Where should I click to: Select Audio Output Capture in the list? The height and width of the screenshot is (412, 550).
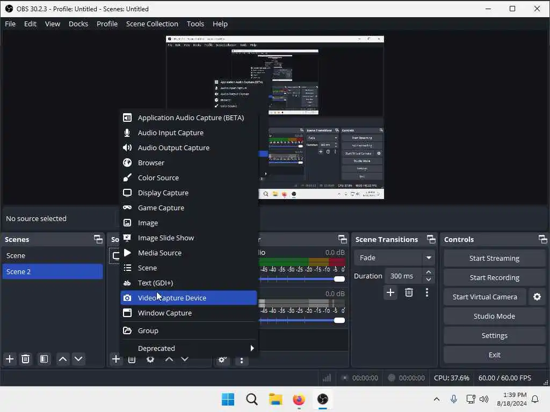click(189, 148)
